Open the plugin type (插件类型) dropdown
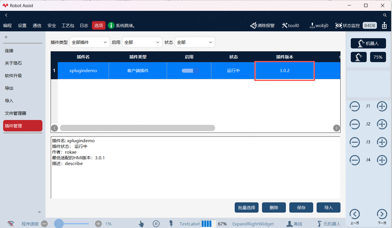Viewport: 392px width, 228px height. [90, 42]
